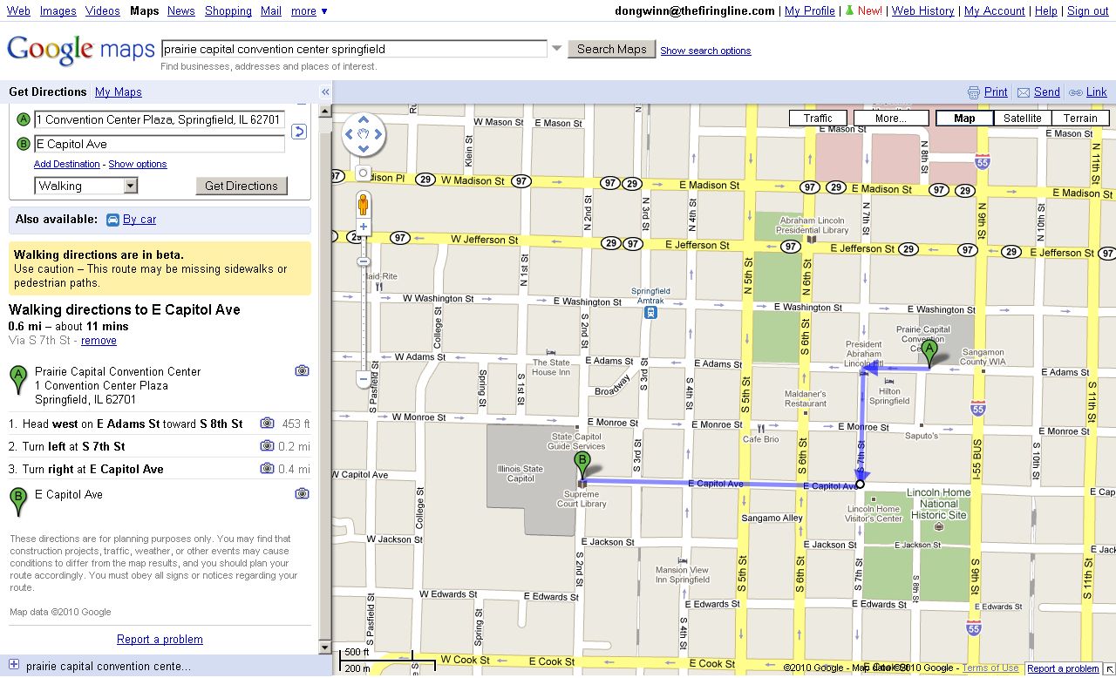Screen dimensions: 1116x678
Task: Open camera icon for Head west step
Action: [267, 424]
